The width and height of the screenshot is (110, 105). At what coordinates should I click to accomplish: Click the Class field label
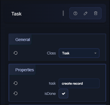coord(51,53)
